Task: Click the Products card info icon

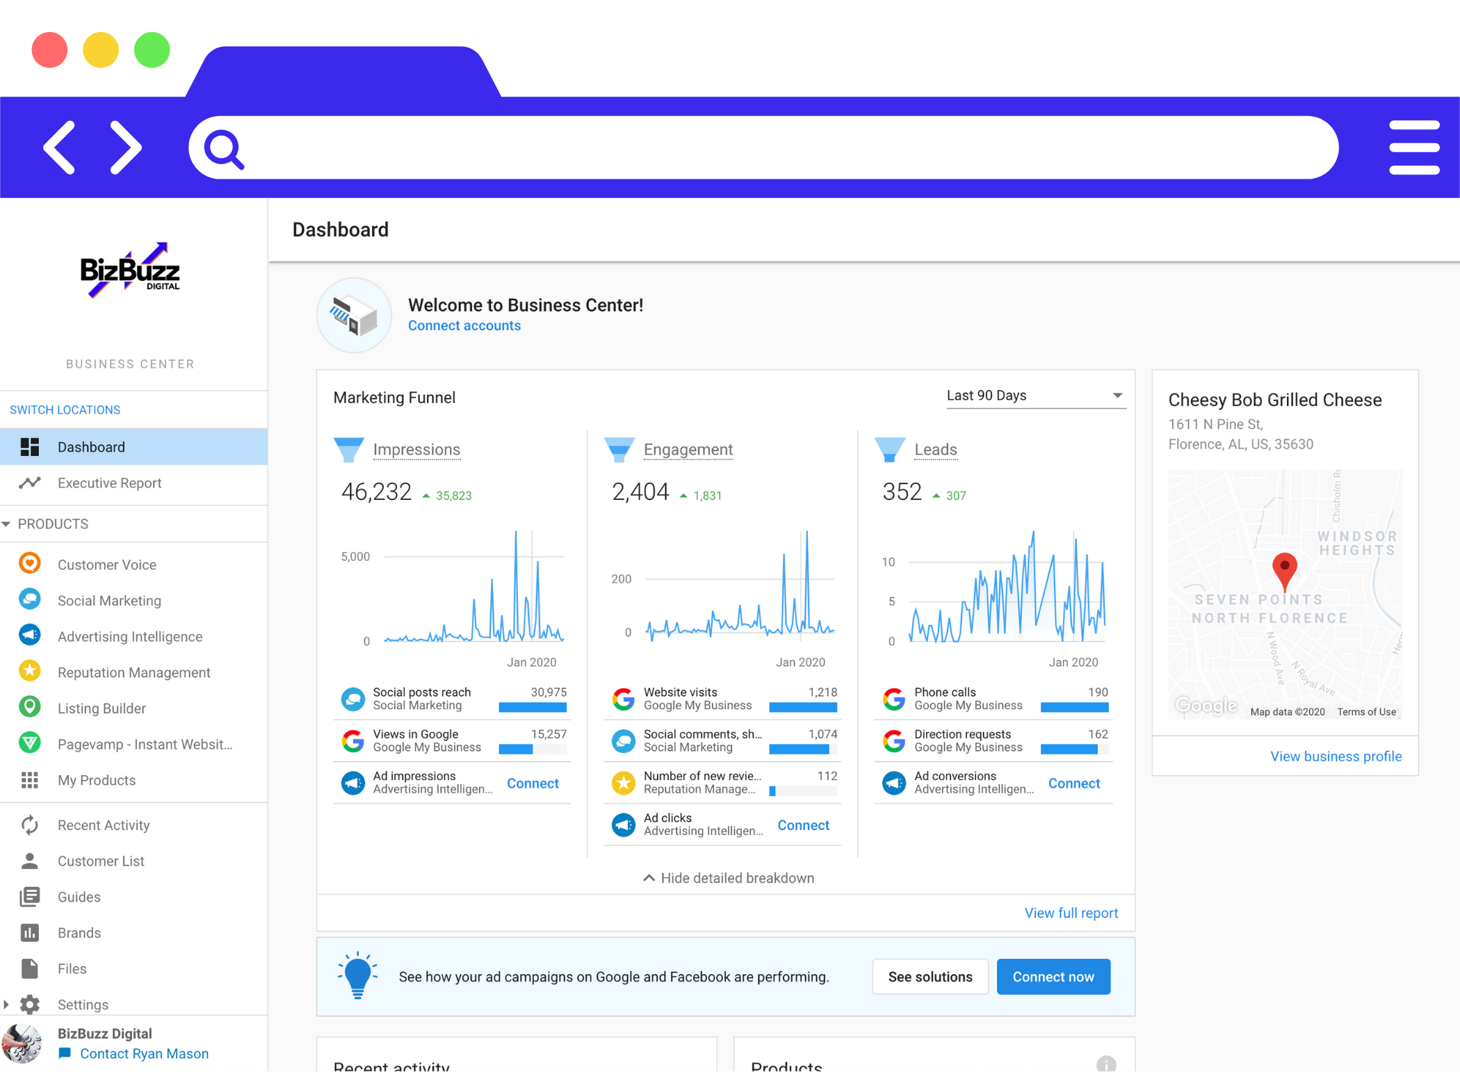Action: tap(1106, 1064)
